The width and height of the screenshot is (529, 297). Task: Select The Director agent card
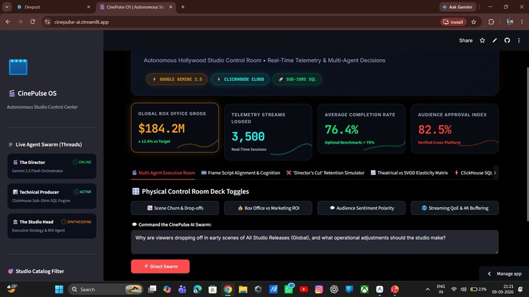tap(52, 166)
